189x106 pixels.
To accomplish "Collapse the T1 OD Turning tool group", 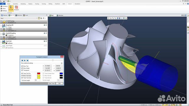I will 1,21.
